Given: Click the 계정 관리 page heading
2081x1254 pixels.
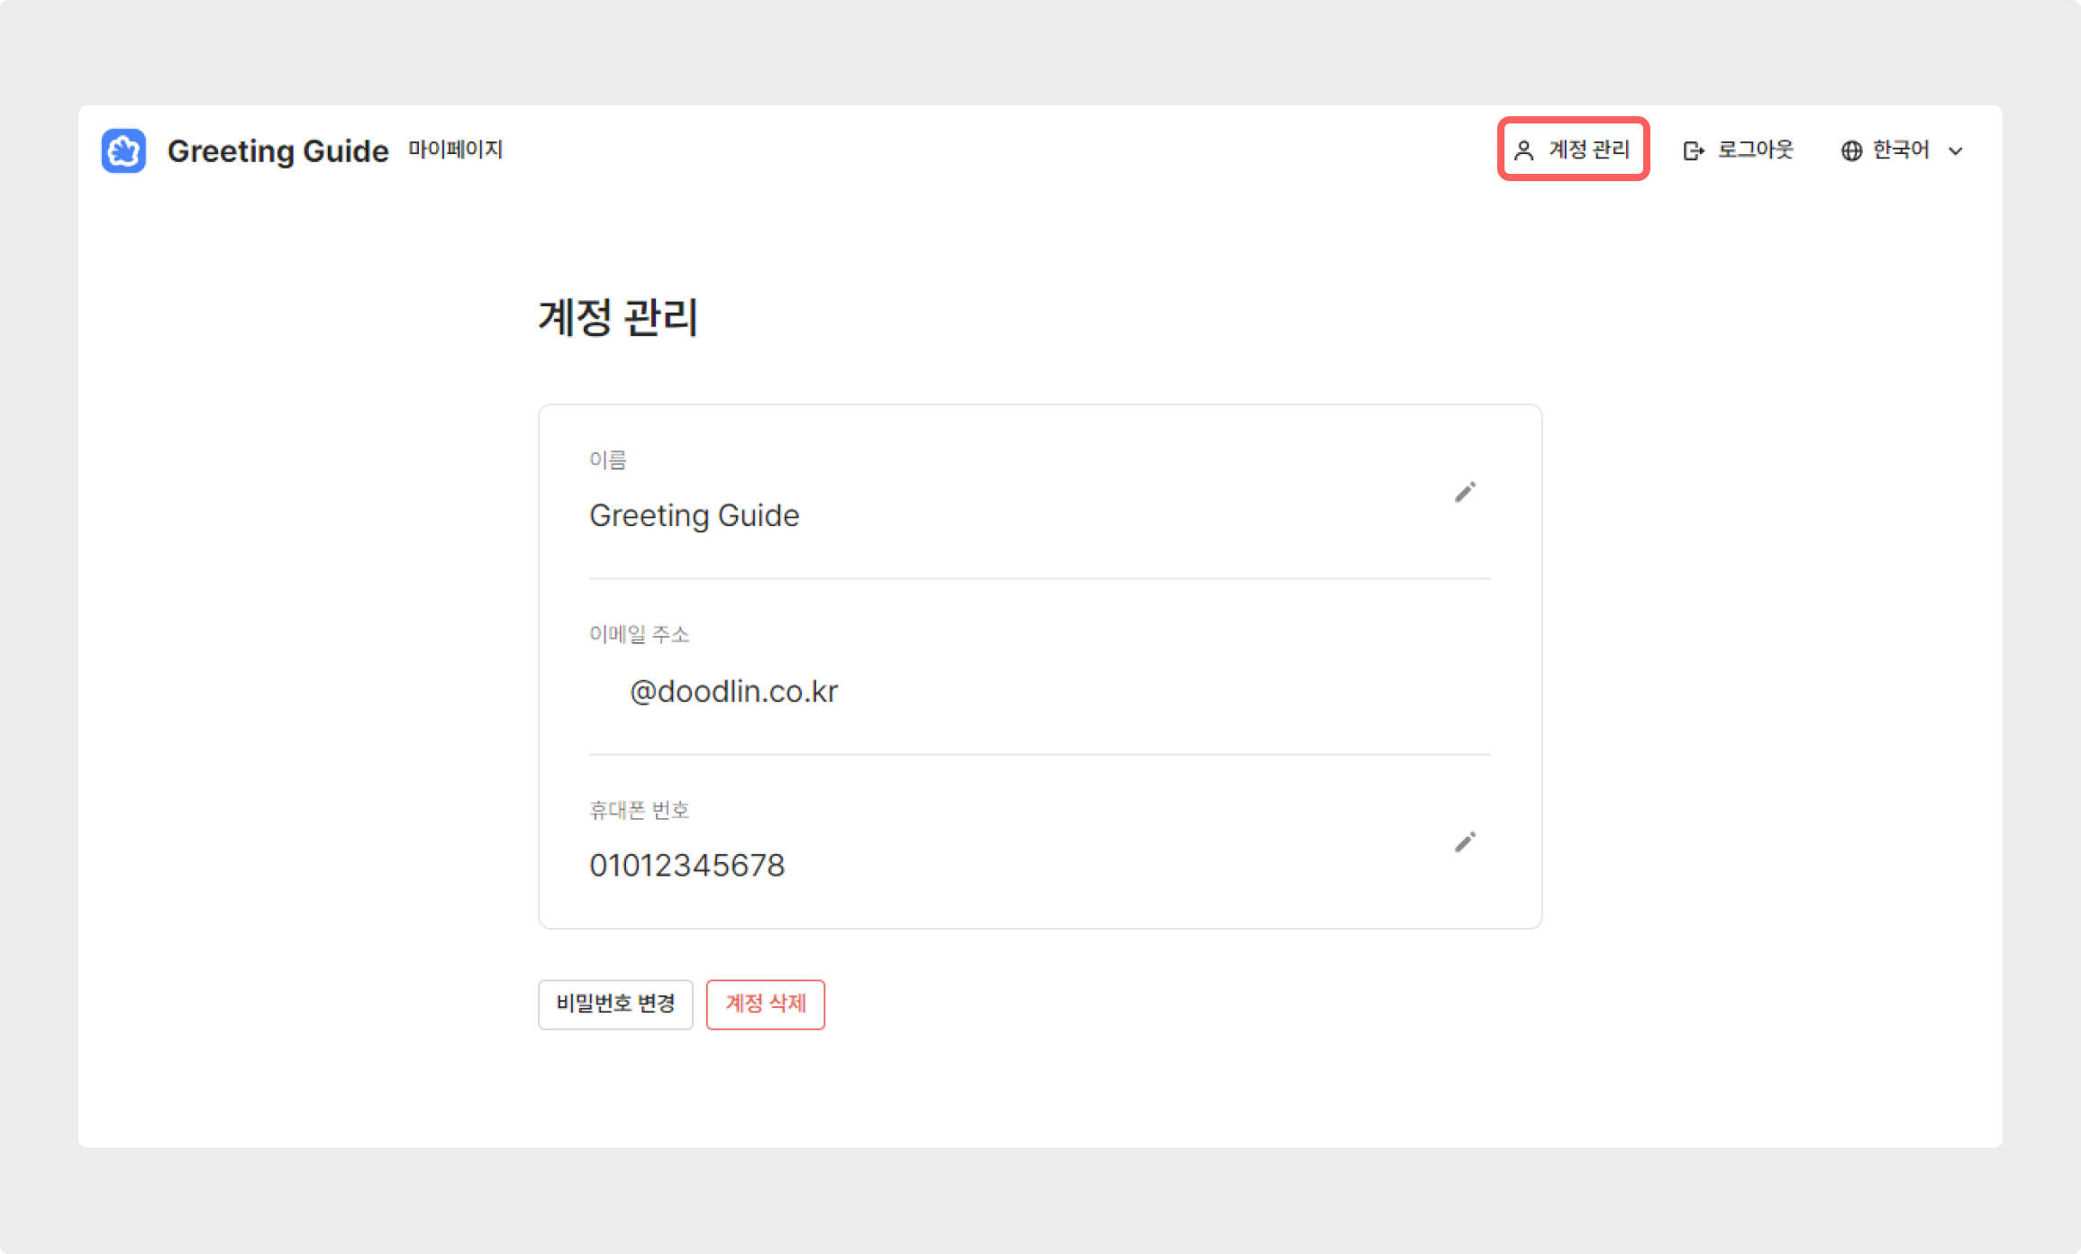Looking at the screenshot, I should (618, 317).
